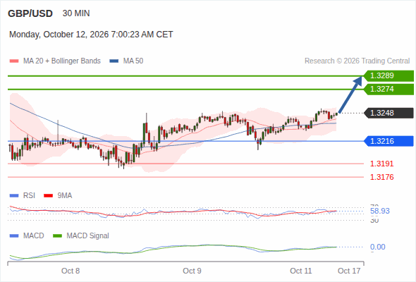Click the 9MA red legend swatch

tap(48, 196)
